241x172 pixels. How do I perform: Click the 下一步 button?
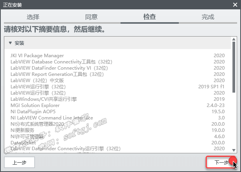click(221, 162)
